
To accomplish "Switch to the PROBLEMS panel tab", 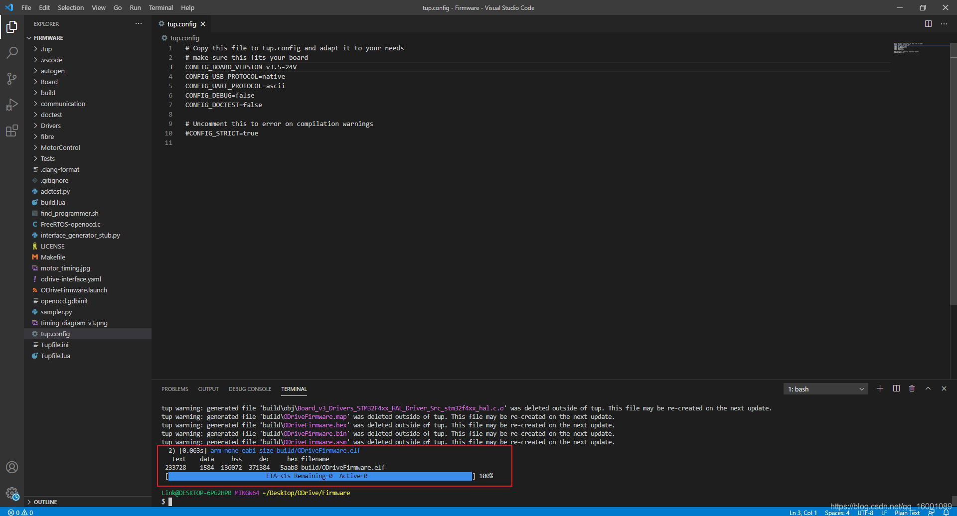I will [x=175, y=389].
